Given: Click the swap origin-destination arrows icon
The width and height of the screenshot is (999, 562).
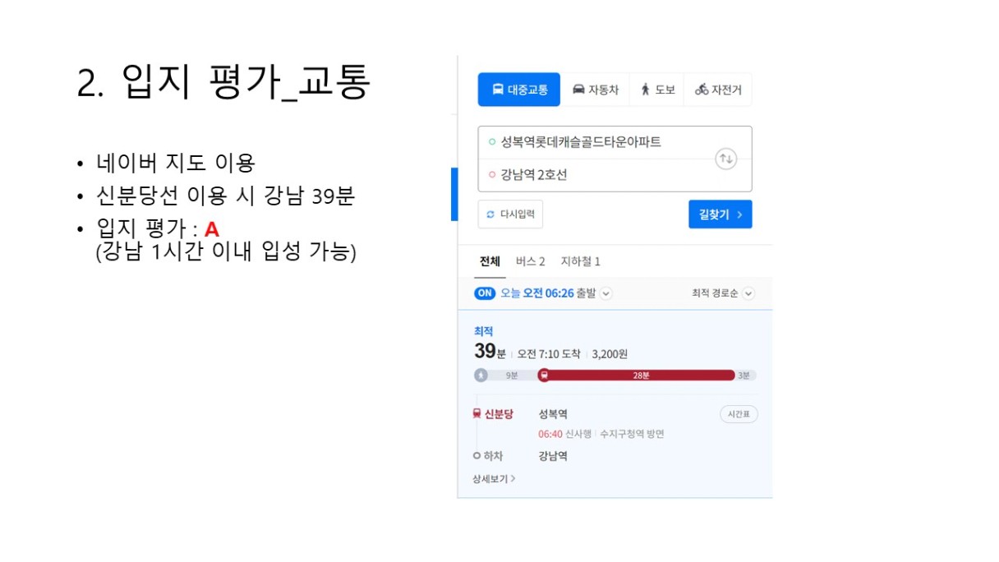Looking at the screenshot, I should 725,159.
